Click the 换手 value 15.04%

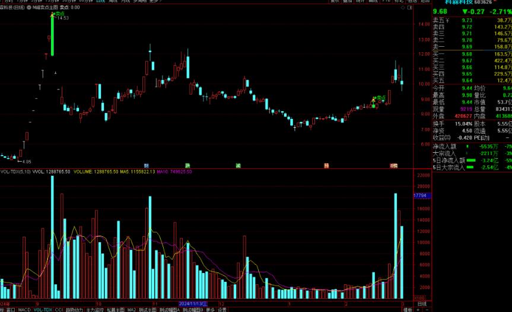(x=464, y=124)
